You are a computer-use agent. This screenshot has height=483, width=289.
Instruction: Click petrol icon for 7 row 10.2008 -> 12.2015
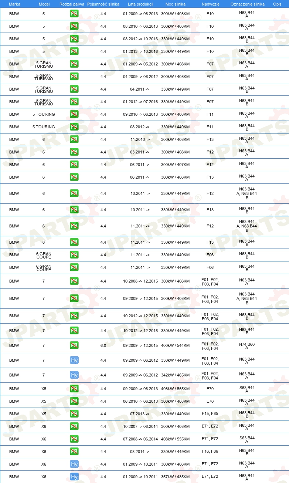(x=74, y=281)
